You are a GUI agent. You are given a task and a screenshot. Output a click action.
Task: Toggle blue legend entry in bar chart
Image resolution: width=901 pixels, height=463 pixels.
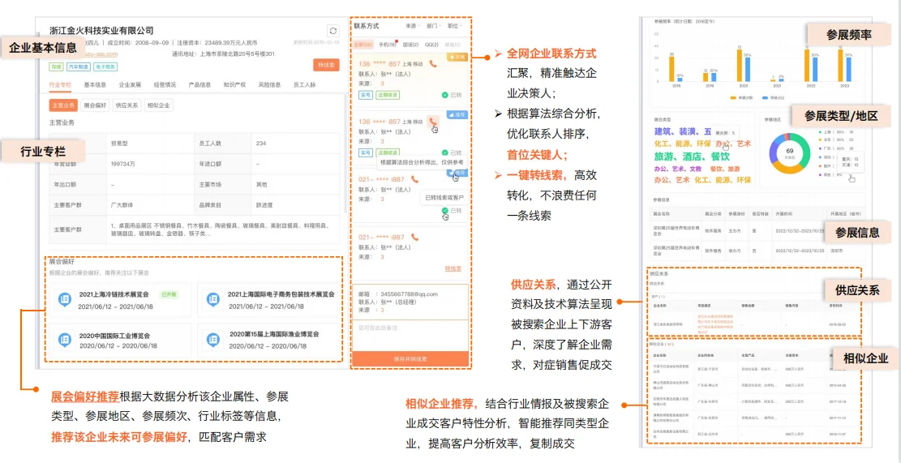[773, 99]
